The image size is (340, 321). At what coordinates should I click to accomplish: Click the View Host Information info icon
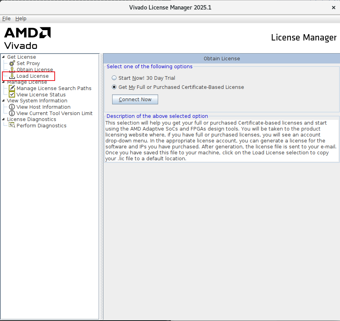[x=12, y=107]
